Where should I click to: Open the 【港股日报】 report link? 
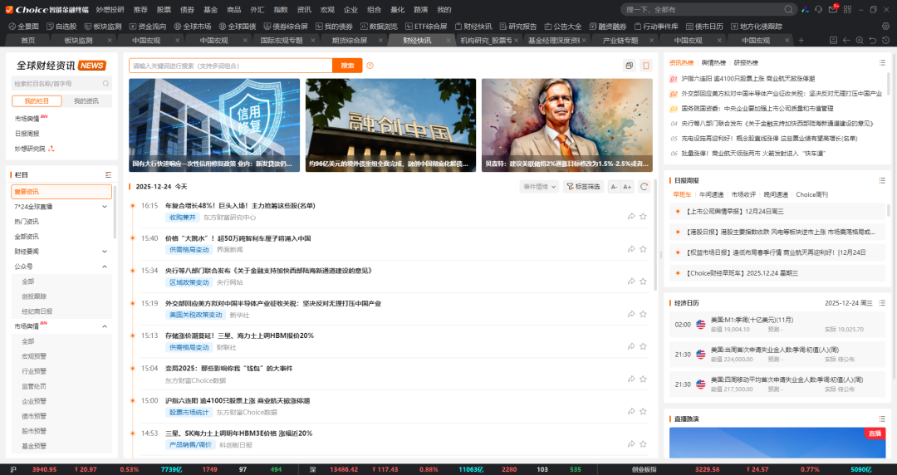pyautogui.click(x=780, y=232)
